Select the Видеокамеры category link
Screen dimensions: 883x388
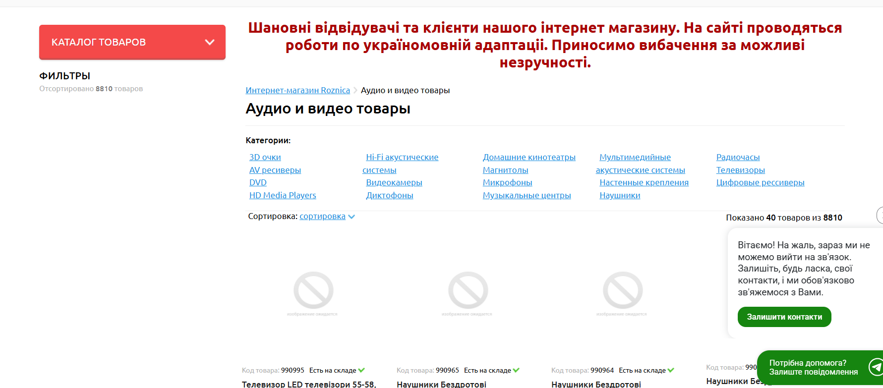click(x=394, y=182)
